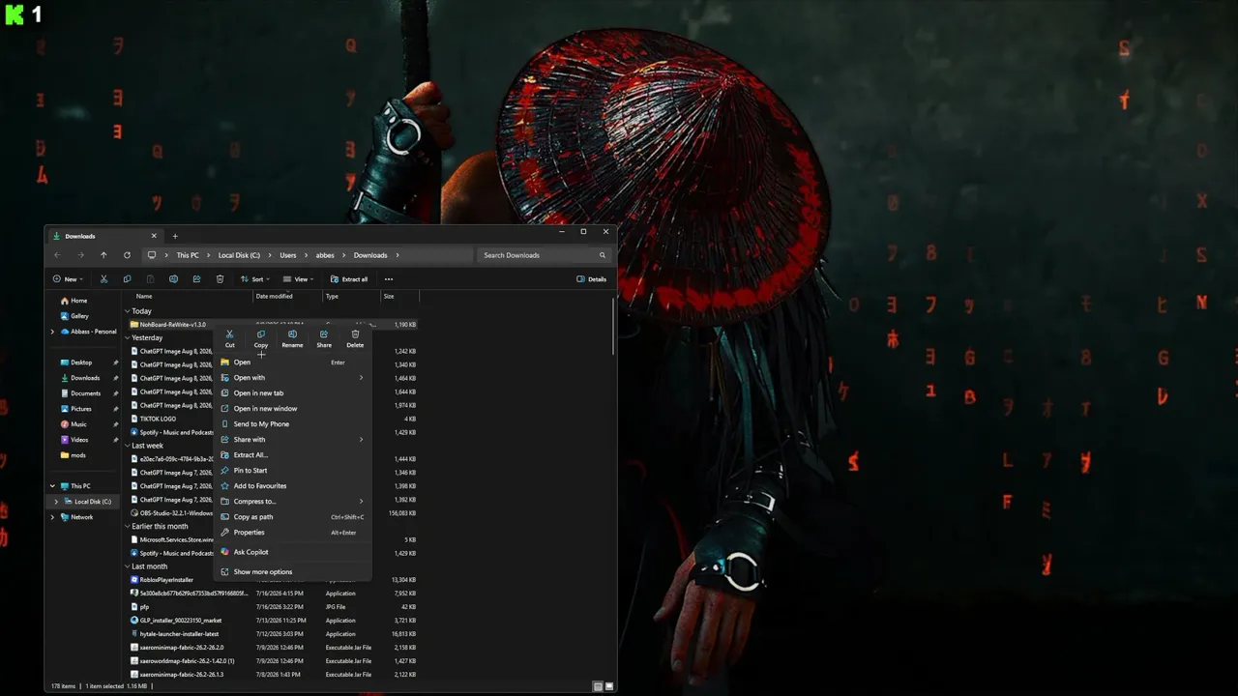
Task: Click the Extract all button
Action: (349, 279)
